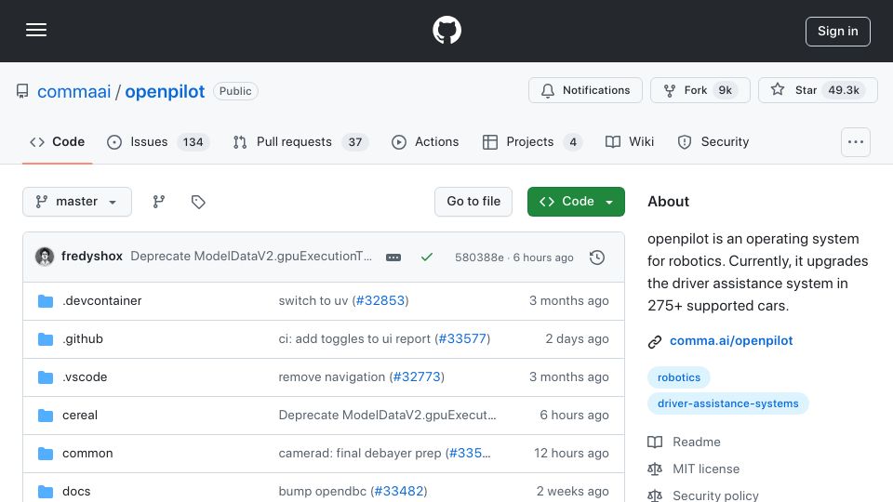This screenshot has width=893, height=502.
Task: Star the openpilot repository
Action: tap(818, 90)
